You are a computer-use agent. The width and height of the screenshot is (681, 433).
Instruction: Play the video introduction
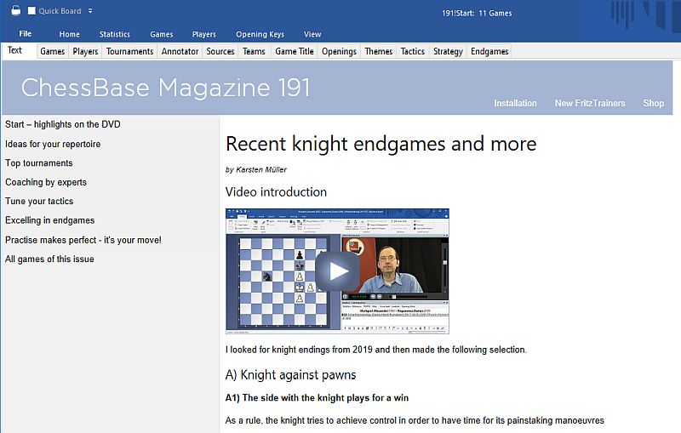[x=338, y=271]
